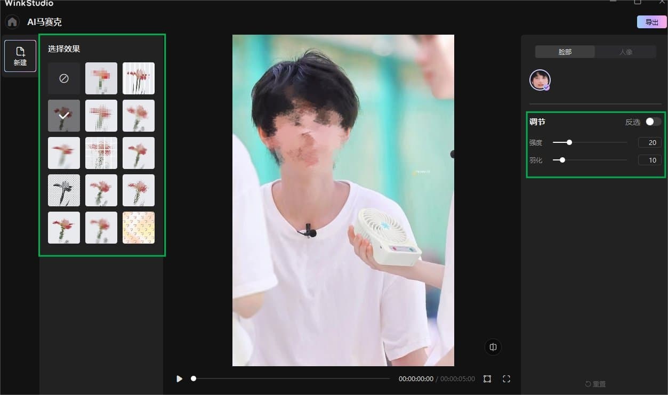Screen dimensions: 668x395
Task: Play the video preview
Action: click(179, 378)
